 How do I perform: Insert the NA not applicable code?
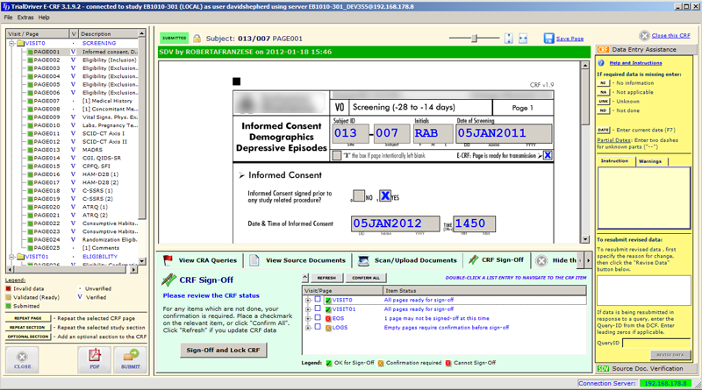tap(604, 91)
